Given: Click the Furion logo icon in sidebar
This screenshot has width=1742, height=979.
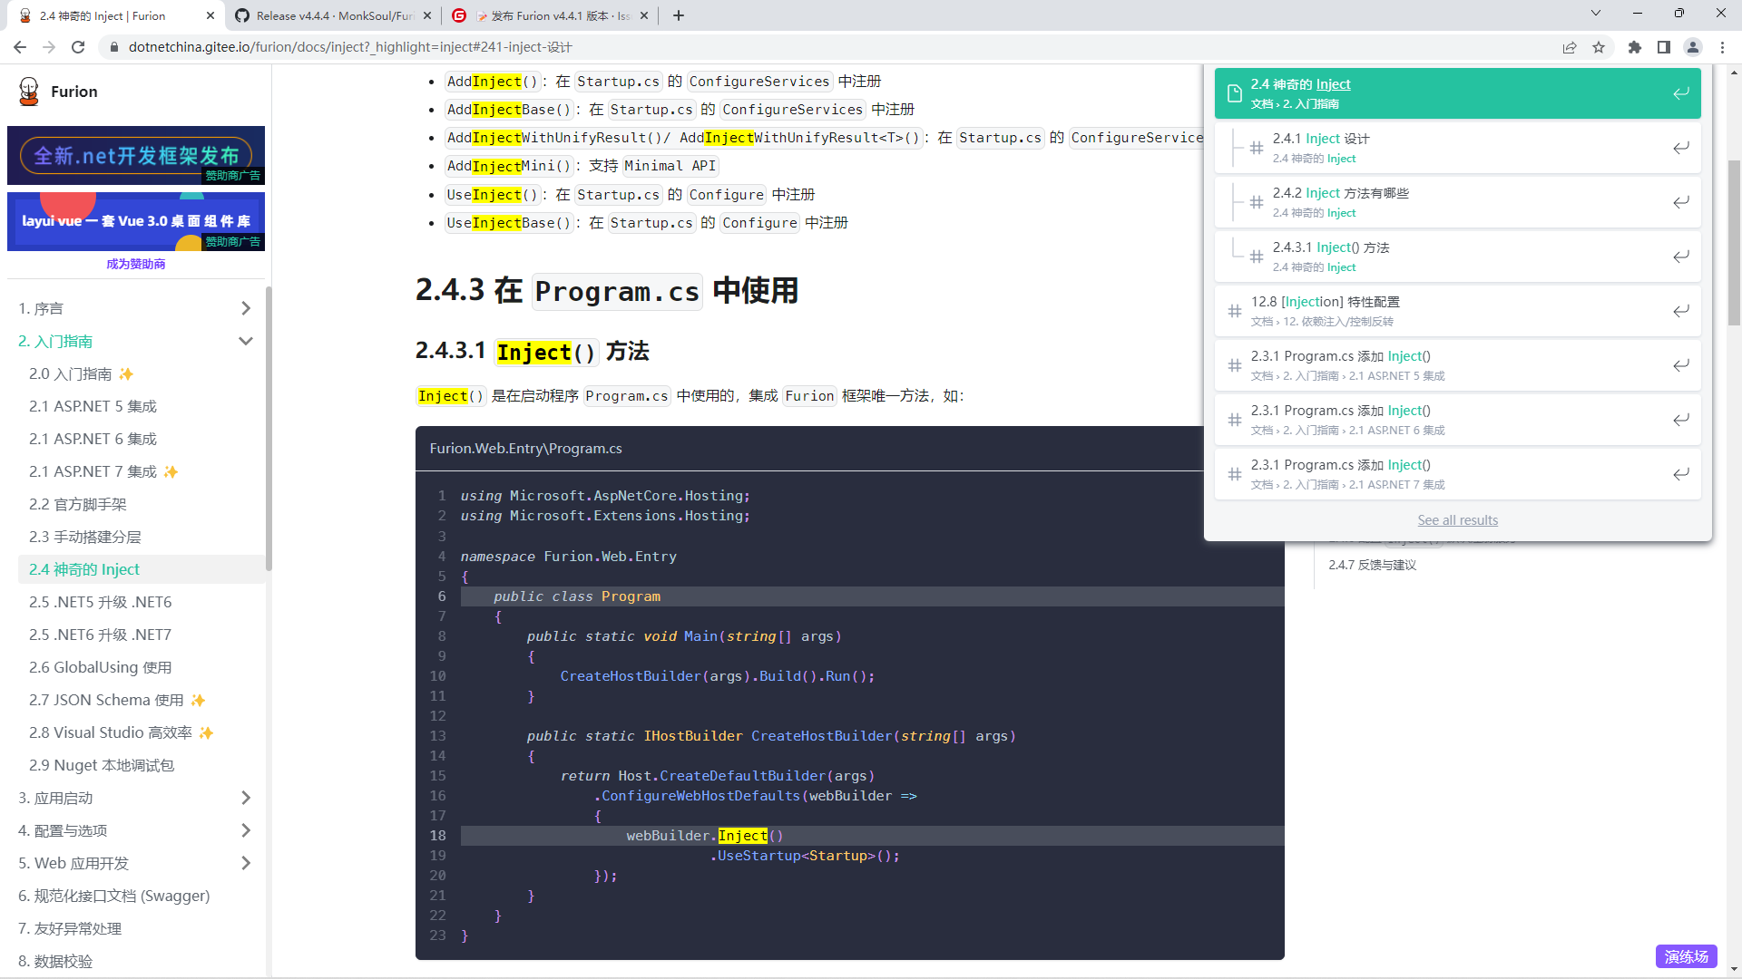Looking at the screenshot, I should click(x=29, y=92).
